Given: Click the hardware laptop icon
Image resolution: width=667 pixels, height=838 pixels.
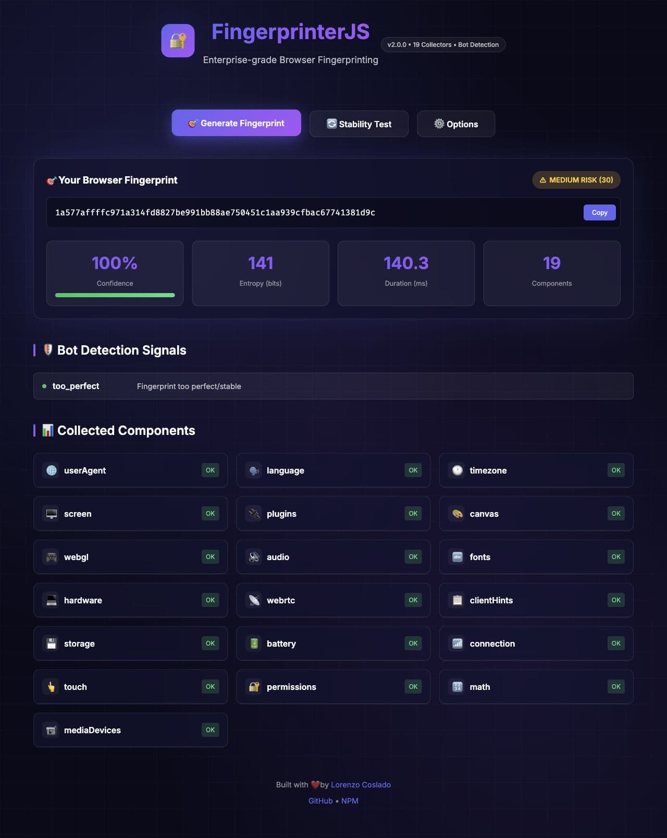Looking at the screenshot, I should pos(52,600).
